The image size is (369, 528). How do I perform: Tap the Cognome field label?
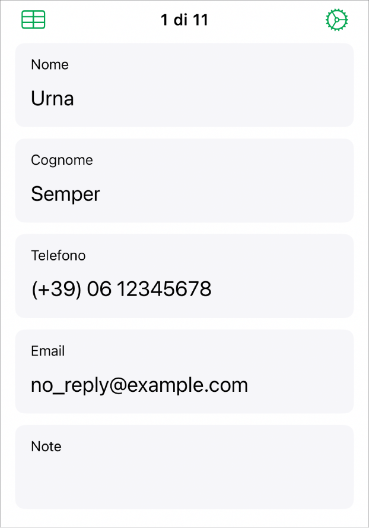click(x=62, y=160)
